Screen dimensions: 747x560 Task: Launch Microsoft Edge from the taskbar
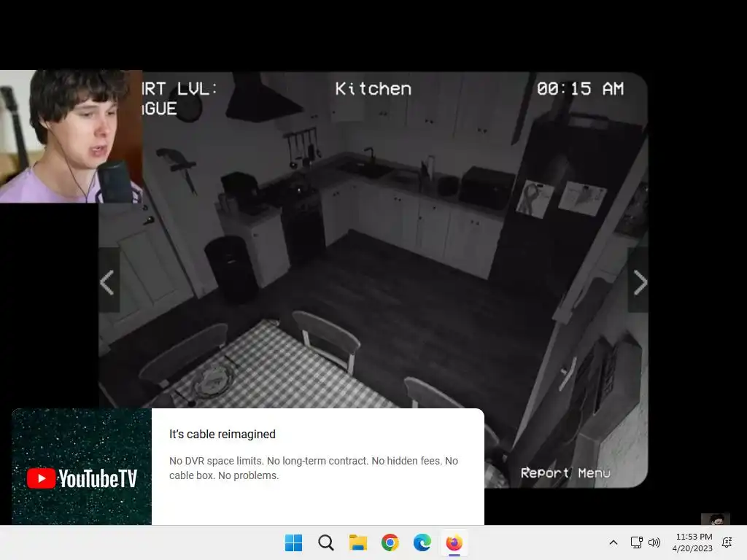coord(422,542)
